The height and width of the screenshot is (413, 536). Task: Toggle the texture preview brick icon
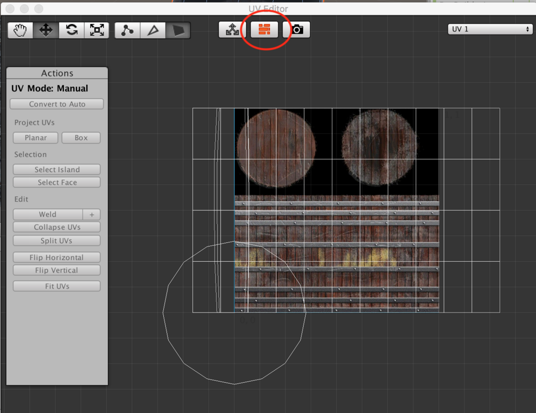[x=264, y=30]
